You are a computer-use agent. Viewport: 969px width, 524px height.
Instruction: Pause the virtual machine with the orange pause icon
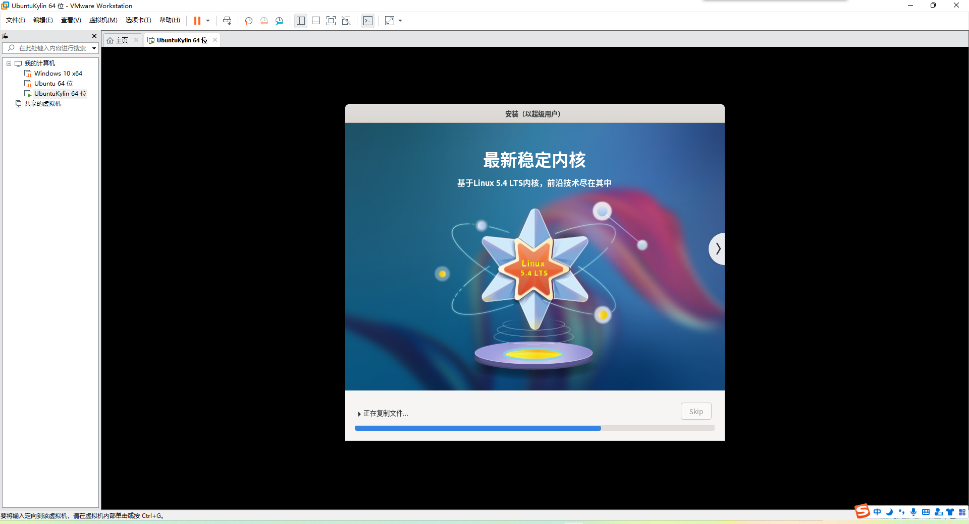(x=197, y=21)
